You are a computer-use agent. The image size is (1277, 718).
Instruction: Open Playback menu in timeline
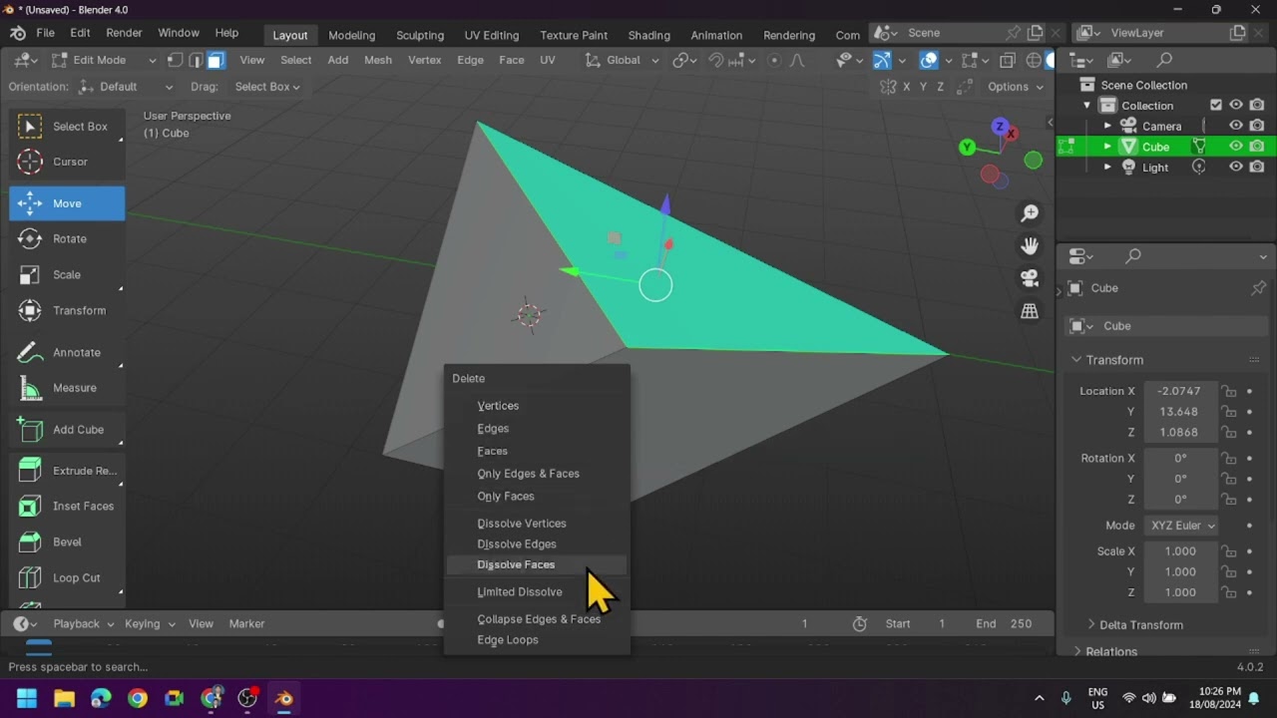coord(83,624)
